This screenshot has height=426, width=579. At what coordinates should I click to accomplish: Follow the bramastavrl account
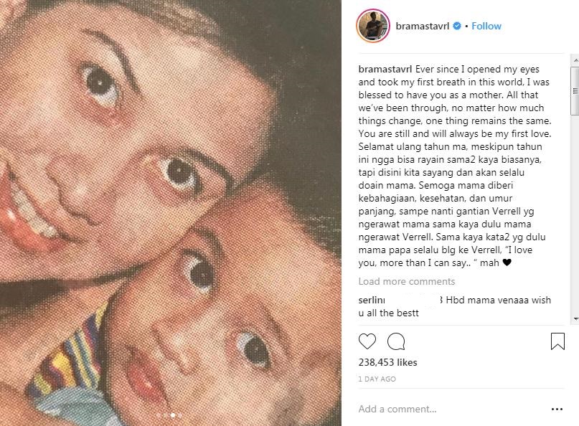[x=486, y=26]
